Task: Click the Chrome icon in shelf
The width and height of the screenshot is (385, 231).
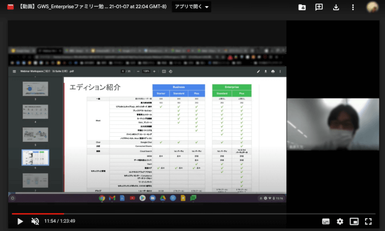Action: (x=102, y=198)
